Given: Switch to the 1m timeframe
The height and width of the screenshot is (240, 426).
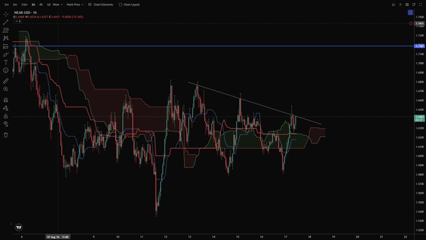Looking at the screenshot, I should click(x=6, y=4).
